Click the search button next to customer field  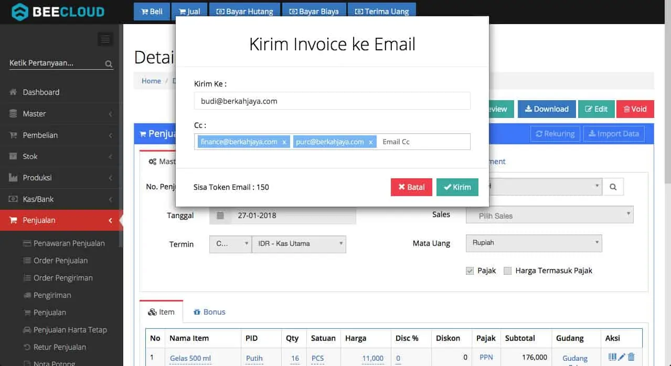613,187
